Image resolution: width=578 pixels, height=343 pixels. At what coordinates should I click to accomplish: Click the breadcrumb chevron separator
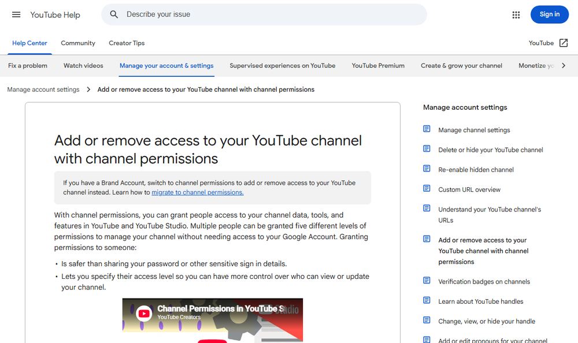pyautogui.click(x=88, y=90)
